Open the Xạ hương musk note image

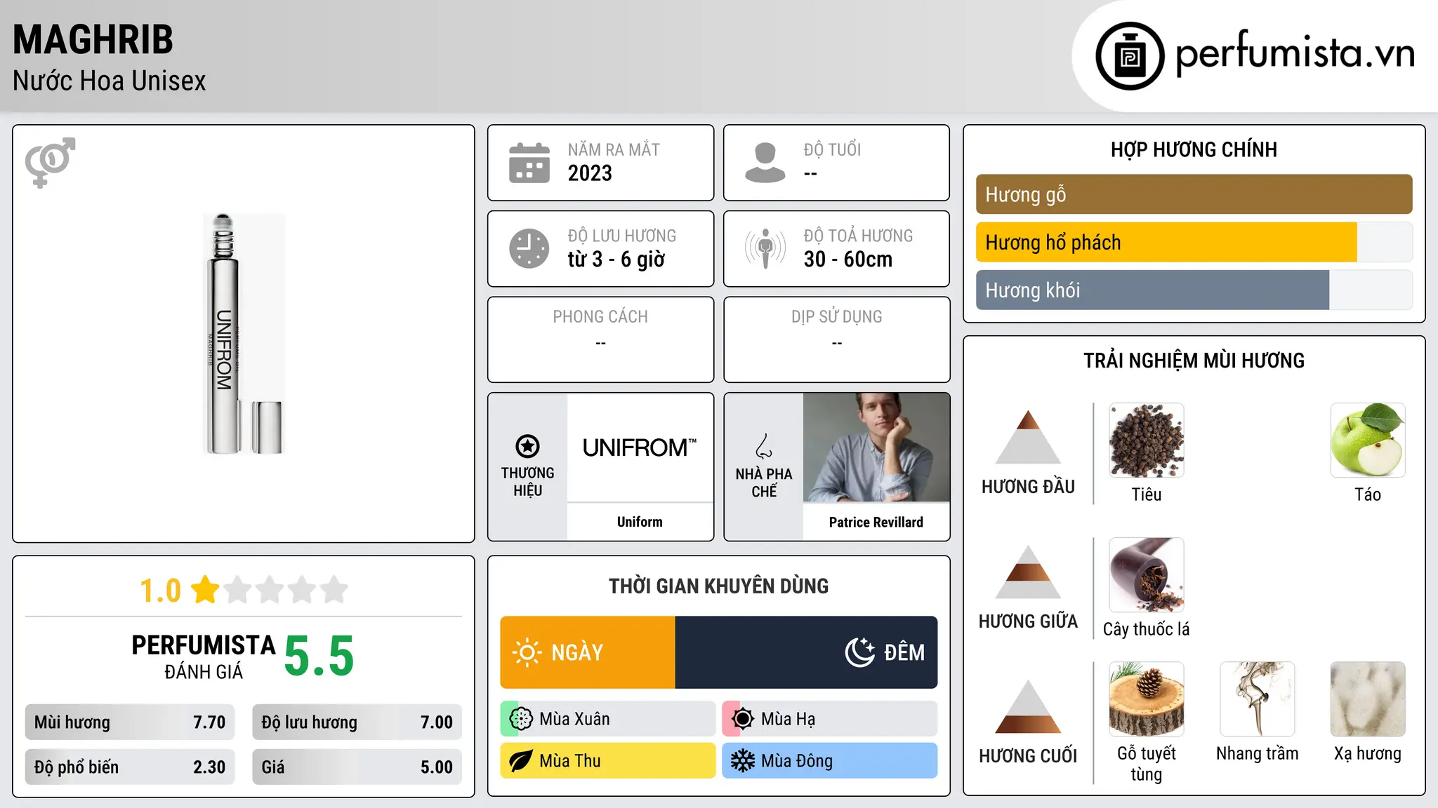[1368, 699]
